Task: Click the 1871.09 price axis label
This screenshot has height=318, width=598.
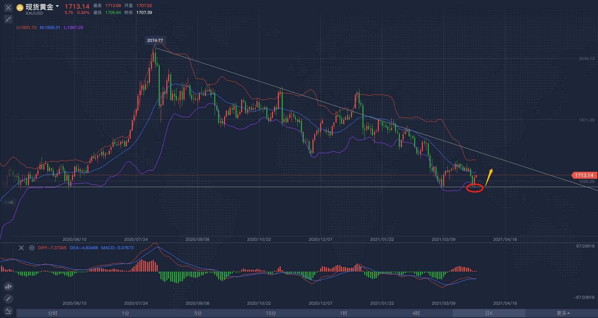Action: 586,120
